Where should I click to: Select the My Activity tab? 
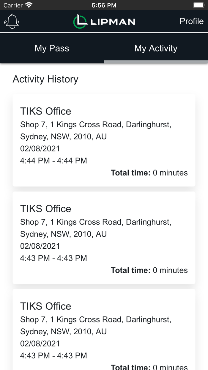156,48
